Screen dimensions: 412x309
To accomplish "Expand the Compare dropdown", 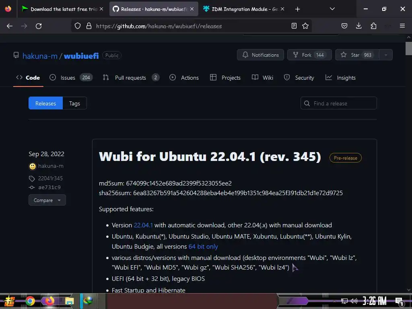I will (x=47, y=200).
